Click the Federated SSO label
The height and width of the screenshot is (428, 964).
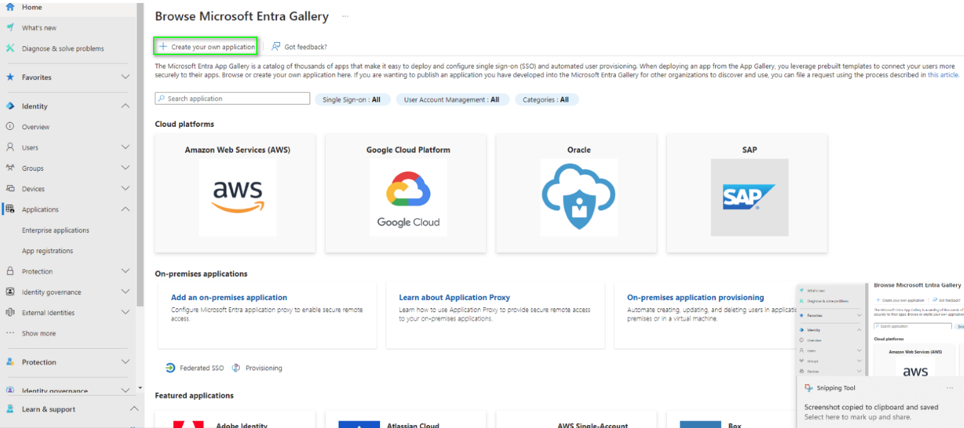[x=202, y=368]
